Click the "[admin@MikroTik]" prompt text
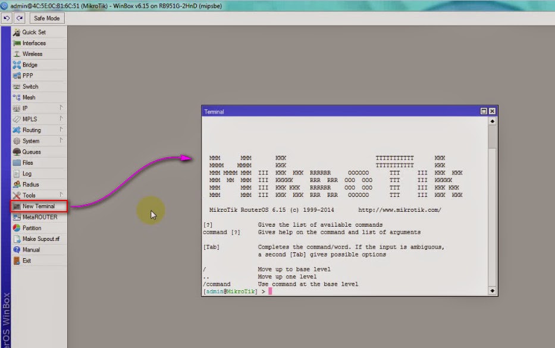The image size is (555, 348). [230, 291]
